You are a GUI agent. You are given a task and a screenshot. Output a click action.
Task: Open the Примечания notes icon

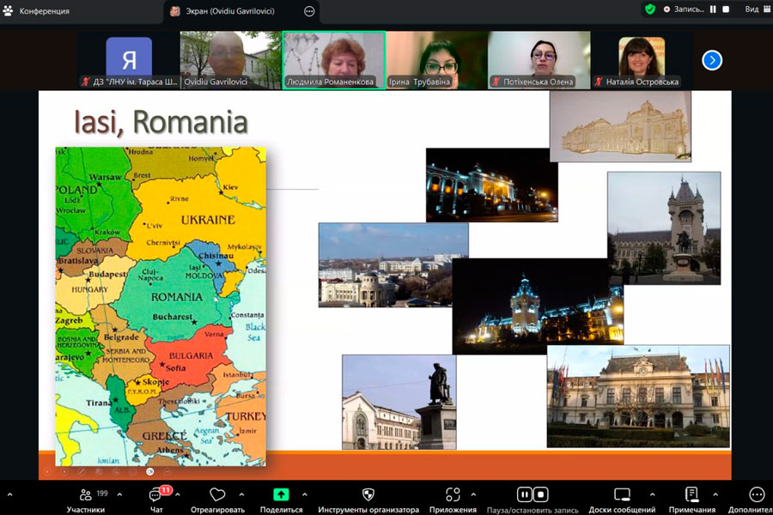coord(691,495)
